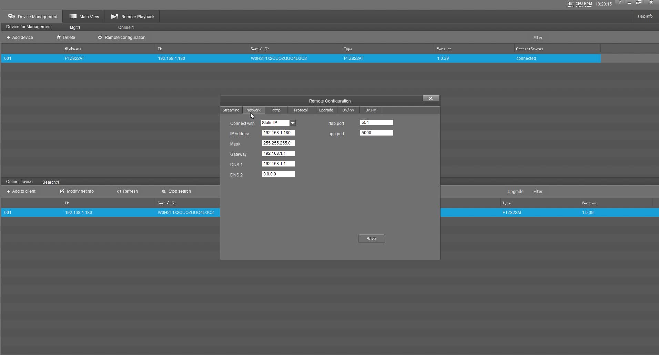
Task: Minimize the application window
Action: pos(629,3)
